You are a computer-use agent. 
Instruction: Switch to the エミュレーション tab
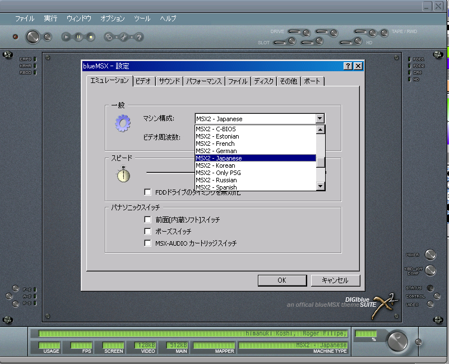coord(110,81)
